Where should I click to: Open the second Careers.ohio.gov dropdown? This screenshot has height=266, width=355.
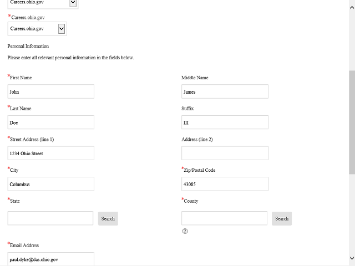[37, 29]
